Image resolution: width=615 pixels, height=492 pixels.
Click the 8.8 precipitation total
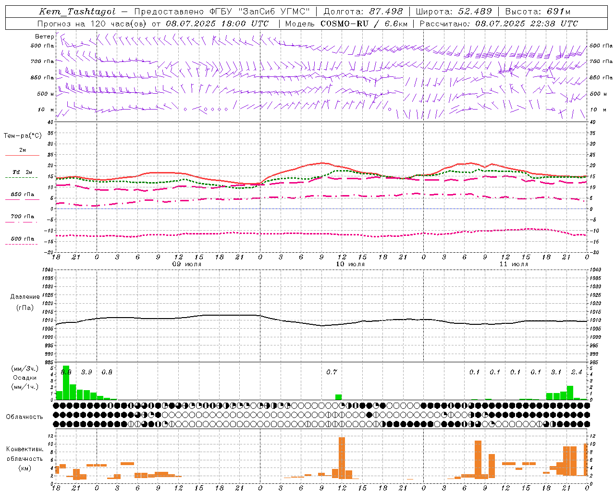pos(66,372)
